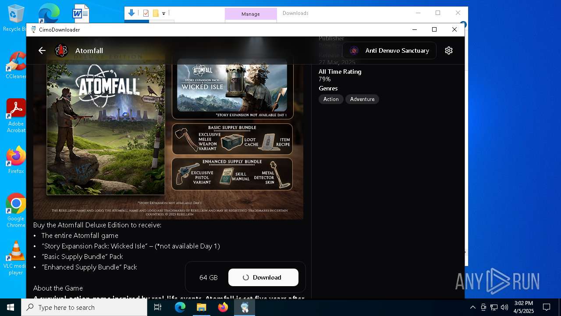Launch Adobe Acrobat from desktop
The image size is (561, 316).
point(16,116)
